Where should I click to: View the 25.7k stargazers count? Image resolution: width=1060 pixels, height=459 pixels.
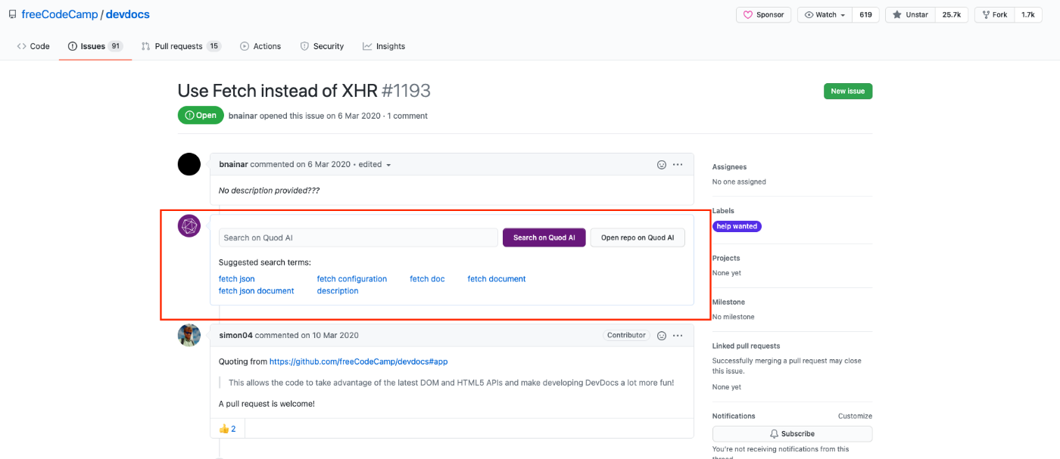(951, 14)
